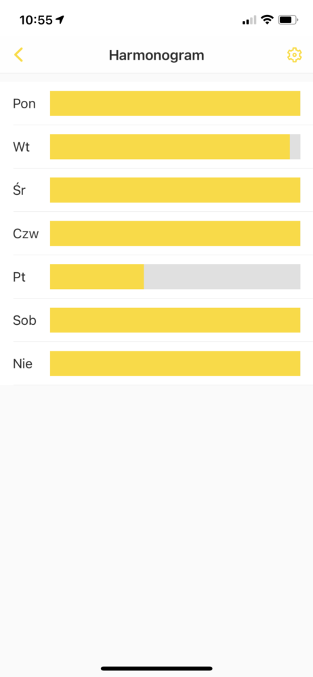Select the Pon day label
313x677 pixels.
pyautogui.click(x=24, y=104)
